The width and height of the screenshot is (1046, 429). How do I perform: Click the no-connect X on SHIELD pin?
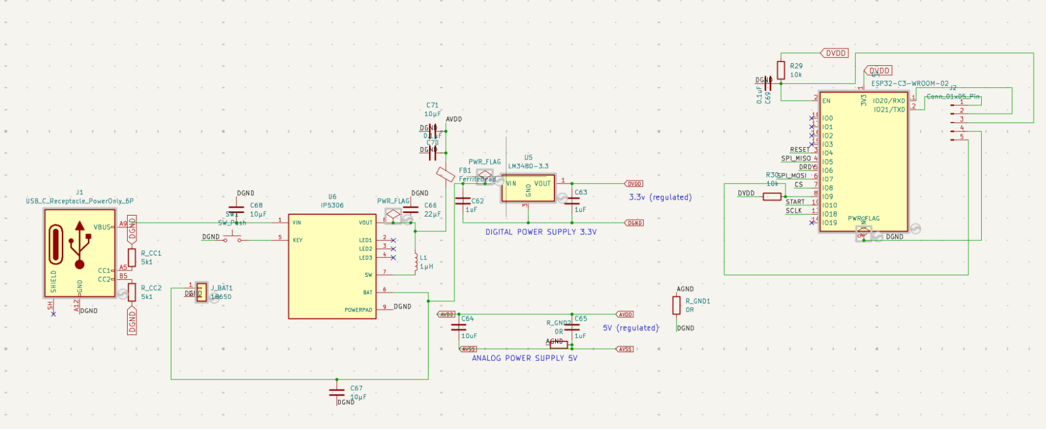coord(53,314)
